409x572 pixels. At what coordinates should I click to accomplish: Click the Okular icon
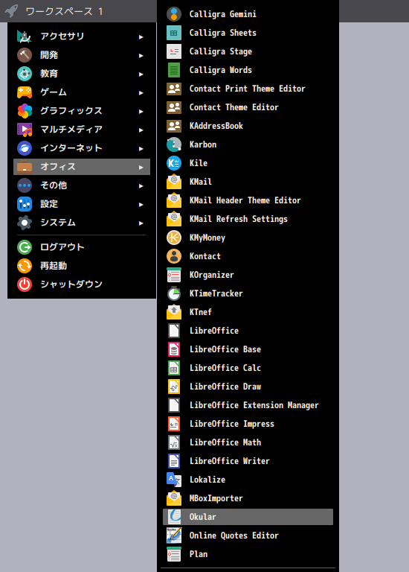coord(174,517)
